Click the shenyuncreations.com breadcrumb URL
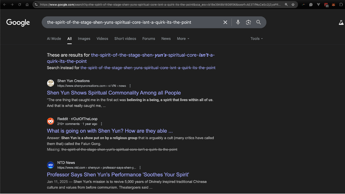Viewport: 345px width, 194px height. tap(91, 86)
